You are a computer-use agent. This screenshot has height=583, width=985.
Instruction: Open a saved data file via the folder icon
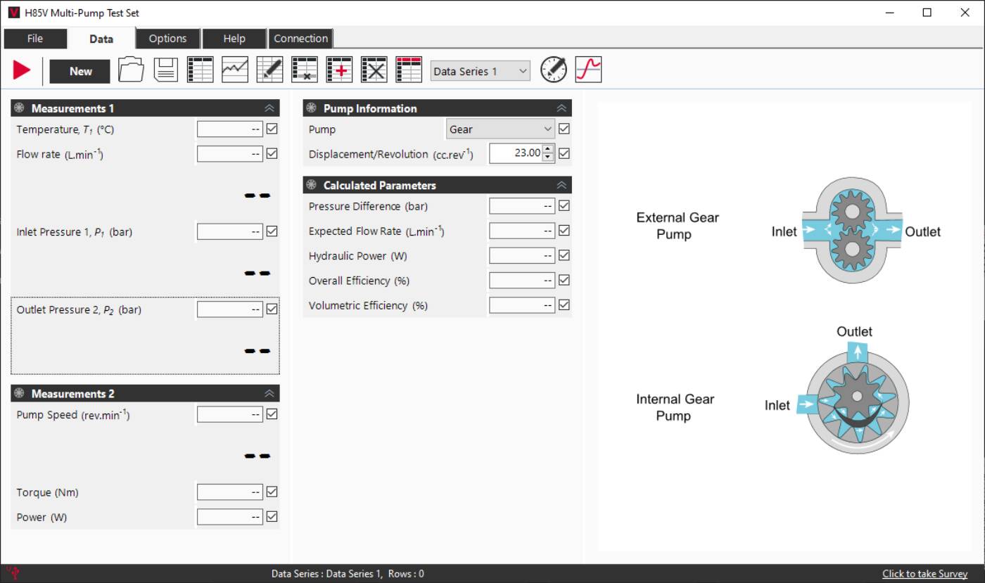tap(131, 70)
